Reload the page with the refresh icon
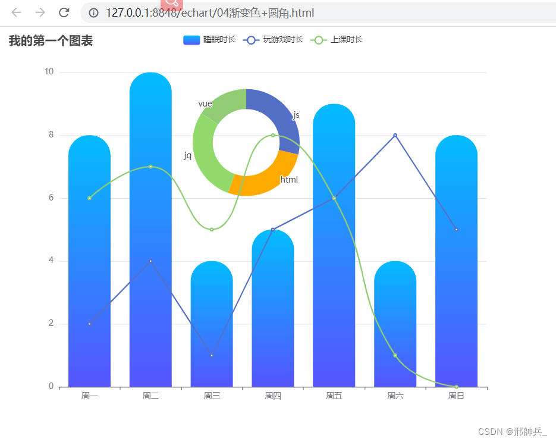556x442 pixels. click(64, 12)
